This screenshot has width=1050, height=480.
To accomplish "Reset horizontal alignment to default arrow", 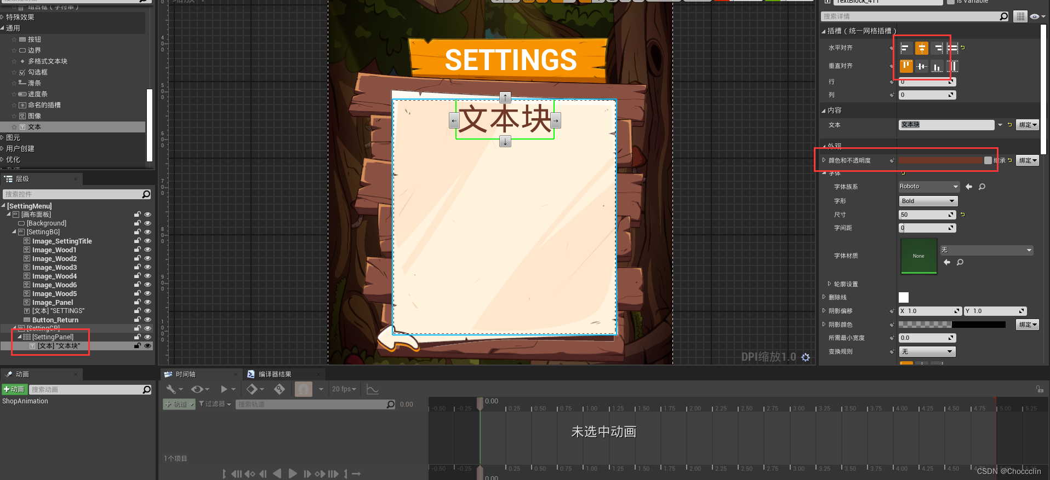I will click(x=963, y=48).
